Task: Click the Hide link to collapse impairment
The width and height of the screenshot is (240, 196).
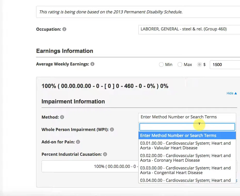Action: coord(232,93)
